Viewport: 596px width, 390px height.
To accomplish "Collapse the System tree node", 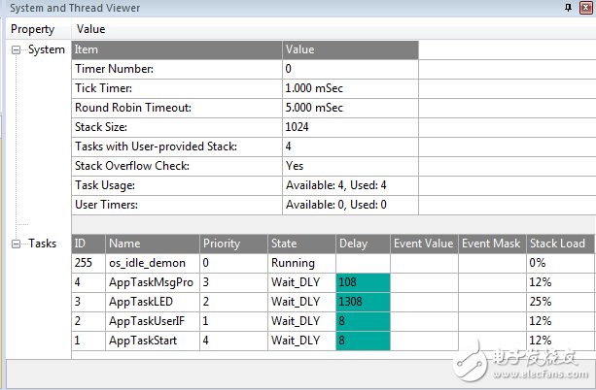I will click(x=16, y=50).
